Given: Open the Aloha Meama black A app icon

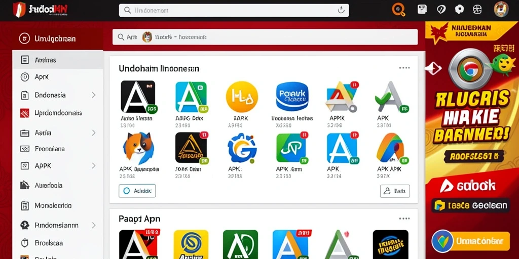Looking at the screenshot, I should [139, 97].
